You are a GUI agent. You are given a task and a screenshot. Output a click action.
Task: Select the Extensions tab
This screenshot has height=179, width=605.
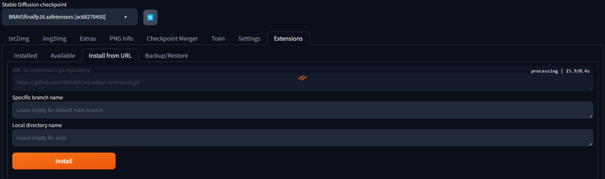click(x=288, y=39)
